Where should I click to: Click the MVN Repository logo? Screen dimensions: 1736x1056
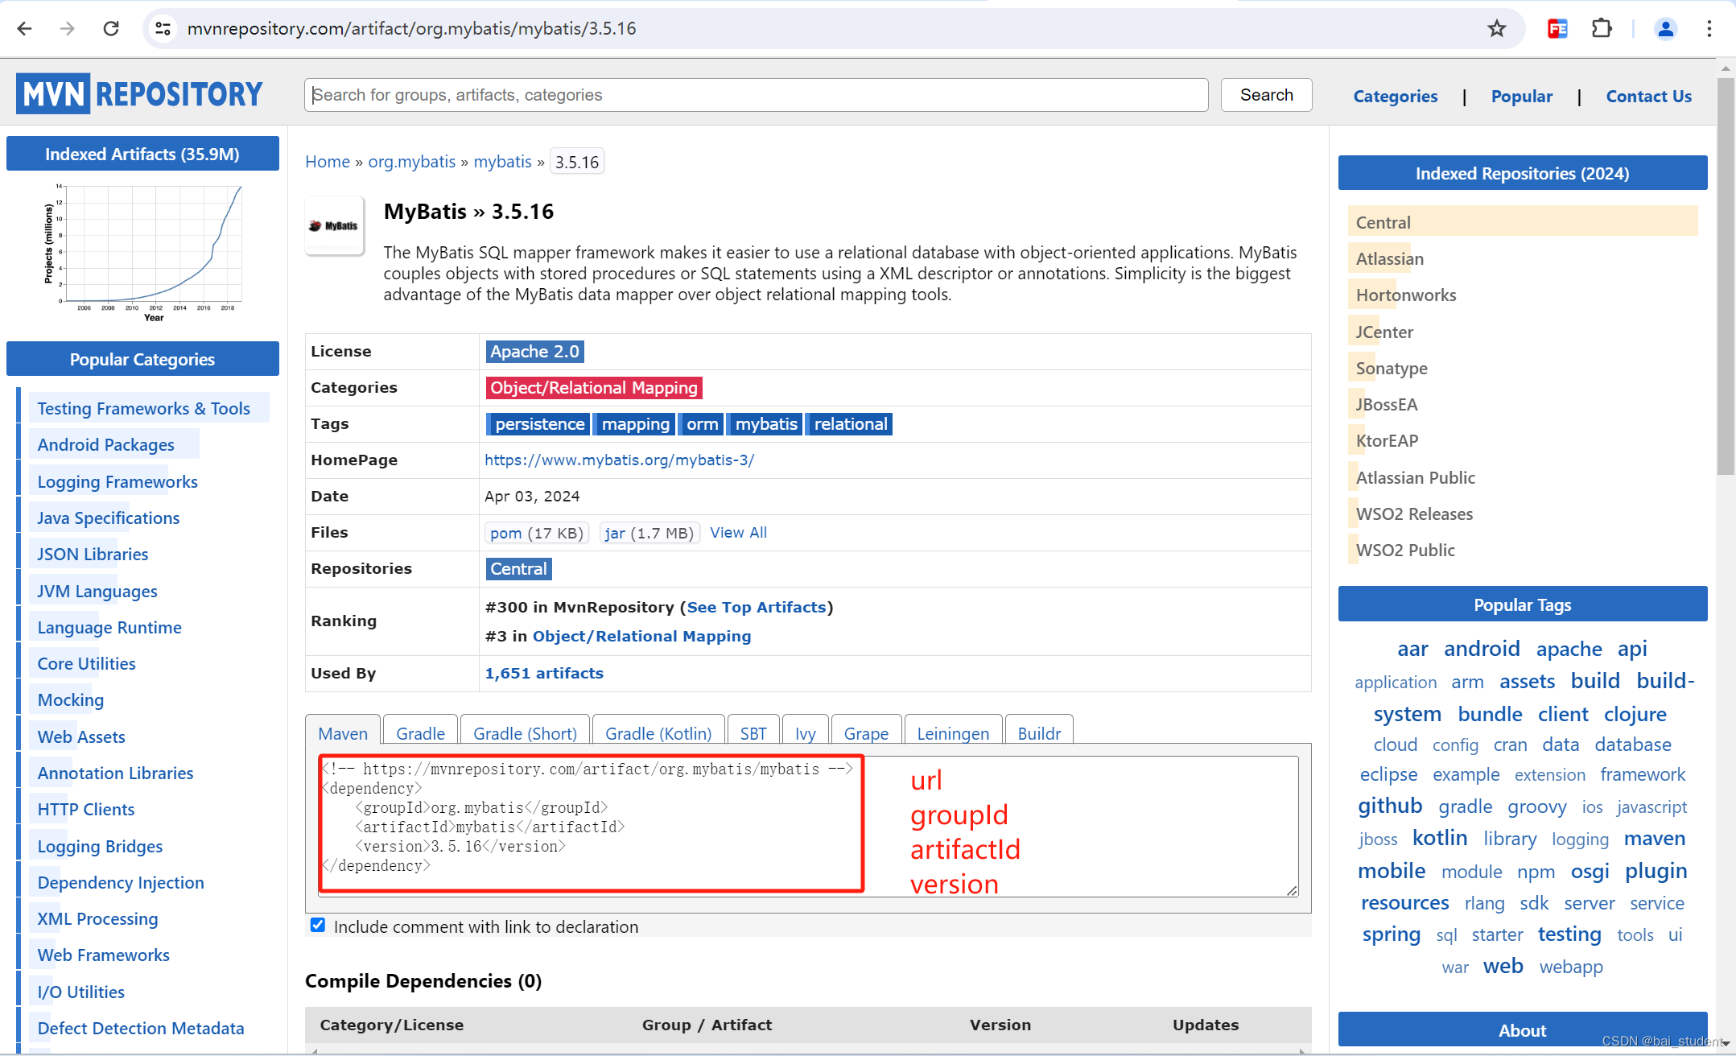click(140, 94)
